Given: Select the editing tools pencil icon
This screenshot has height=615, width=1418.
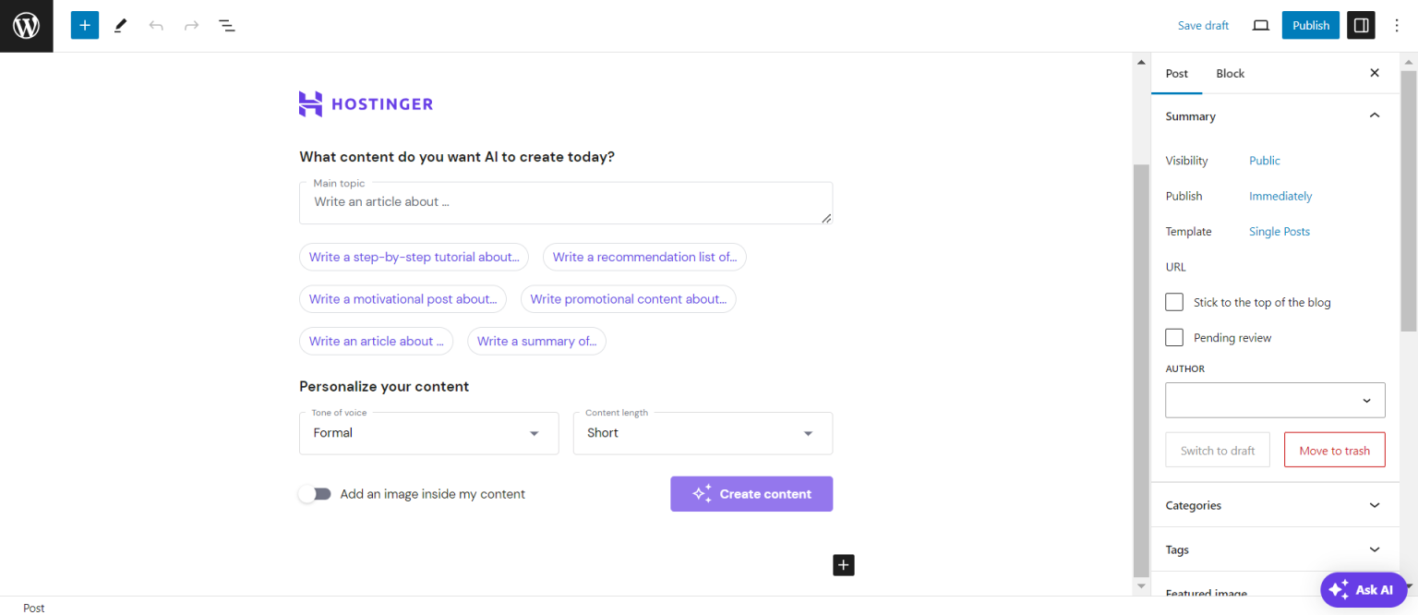Looking at the screenshot, I should 119,25.
